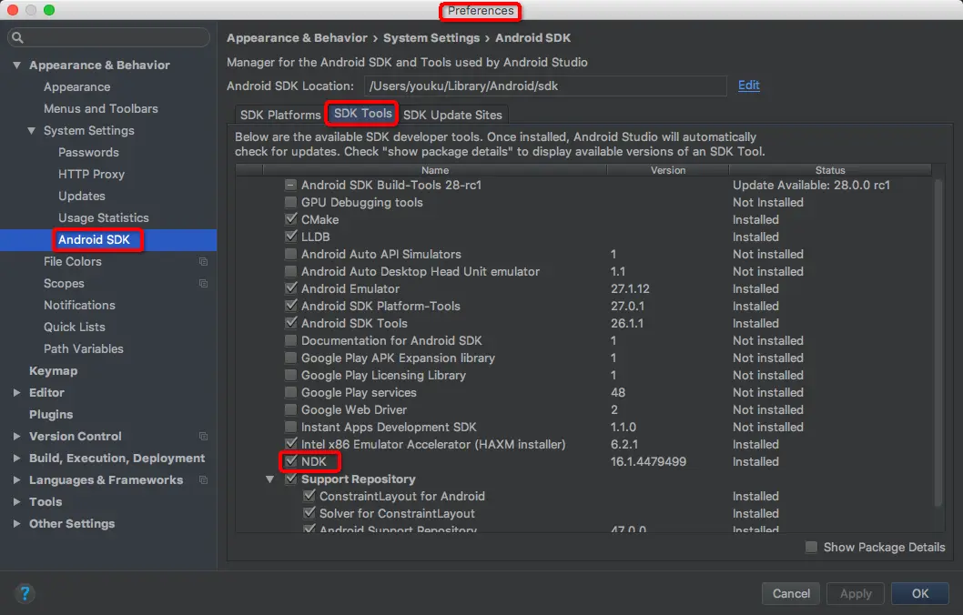The height and width of the screenshot is (615, 963).
Task: Toggle Android SDK Build-Tools 28-rc1 checkbox
Action: point(290,185)
